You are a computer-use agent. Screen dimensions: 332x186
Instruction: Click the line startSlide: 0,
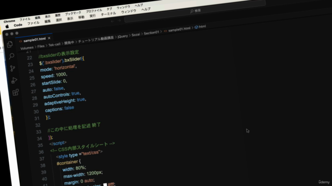coord(54,82)
